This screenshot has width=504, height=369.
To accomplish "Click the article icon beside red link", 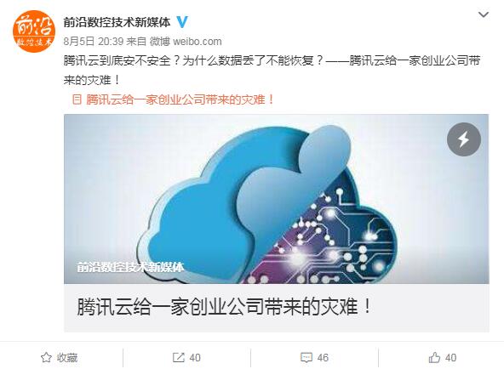I will [x=77, y=99].
